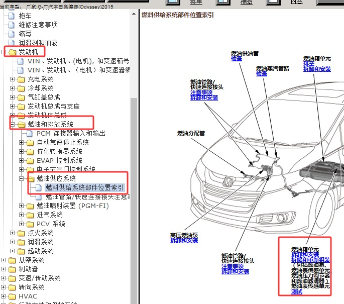344x304 pixels.
Task: Select the 变速/传动系统 tree label
Action: coord(40,278)
